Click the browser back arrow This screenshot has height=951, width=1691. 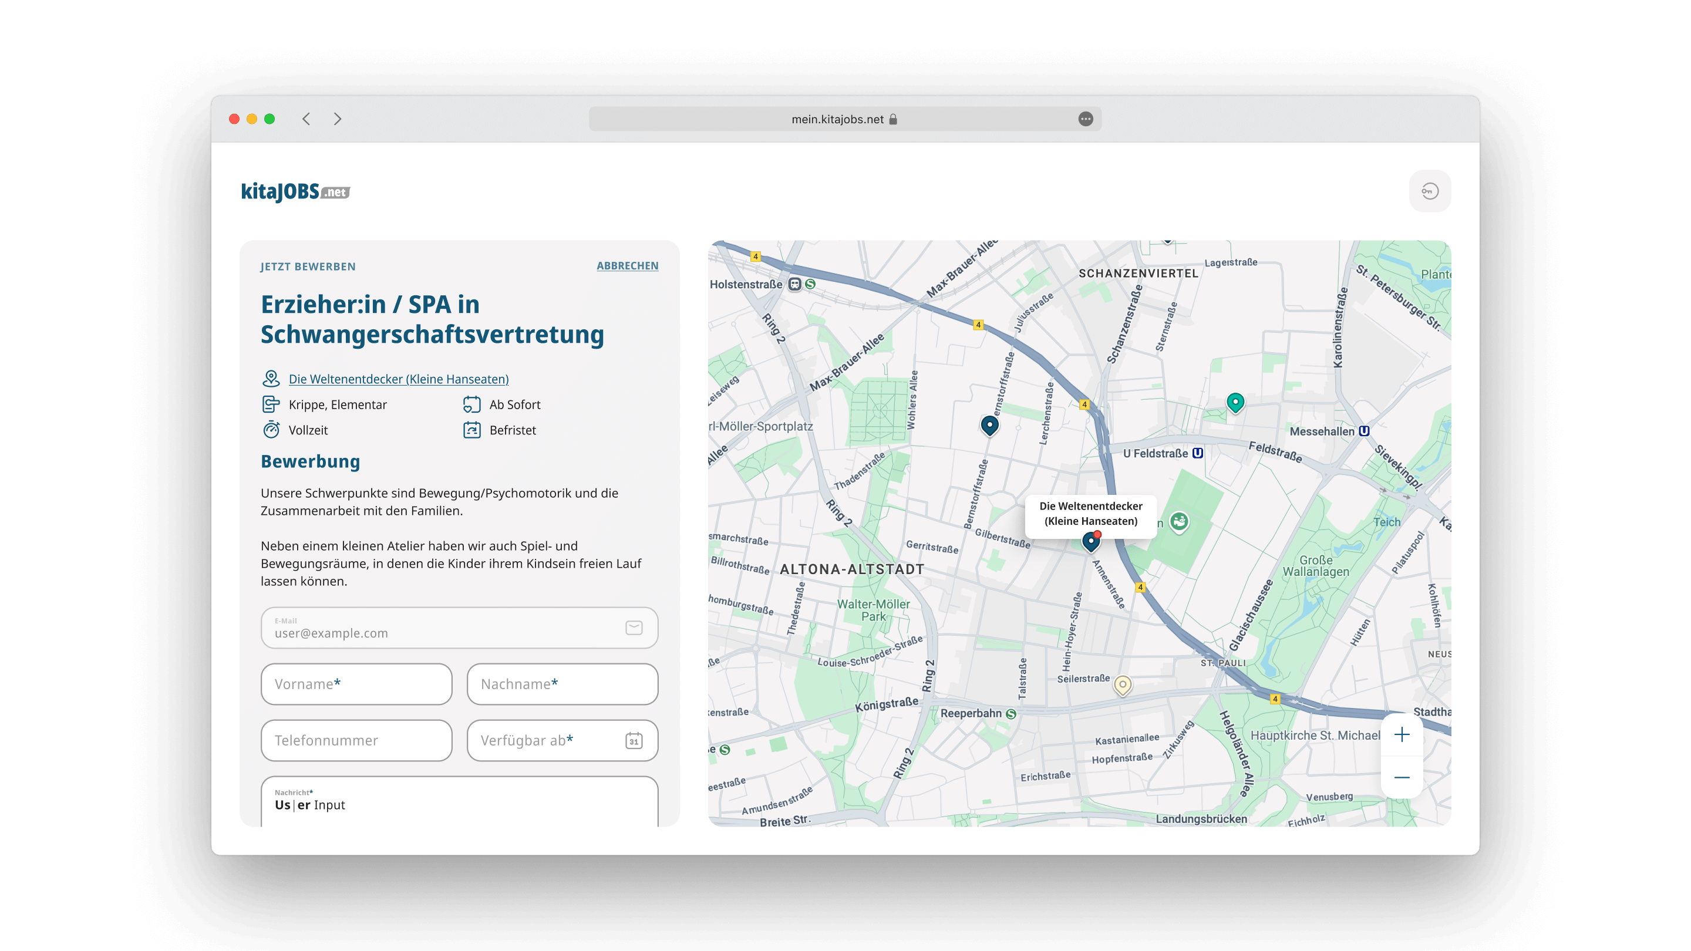tap(306, 119)
